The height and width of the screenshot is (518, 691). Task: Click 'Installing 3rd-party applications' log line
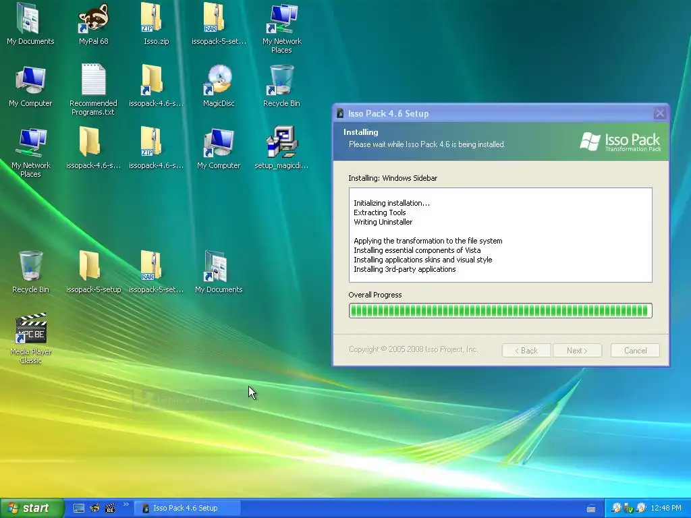click(x=405, y=269)
